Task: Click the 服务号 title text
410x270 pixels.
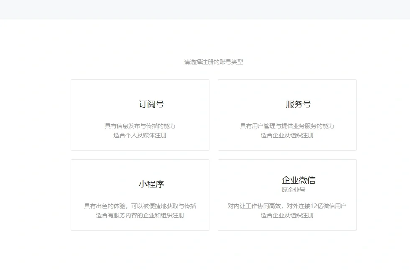Action: click(298, 104)
